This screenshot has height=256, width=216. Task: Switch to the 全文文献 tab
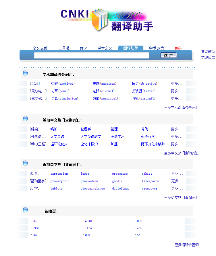tap(40, 48)
